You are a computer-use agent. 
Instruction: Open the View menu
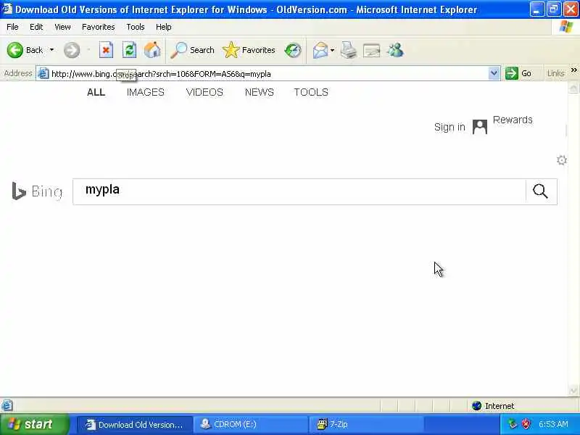coord(62,27)
